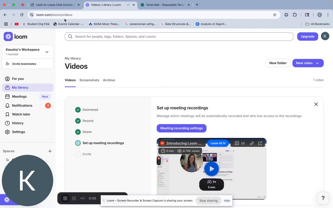Open Notifications in the sidebar
The width and height of the screenshot is (333, 208).
click(28, 106)
